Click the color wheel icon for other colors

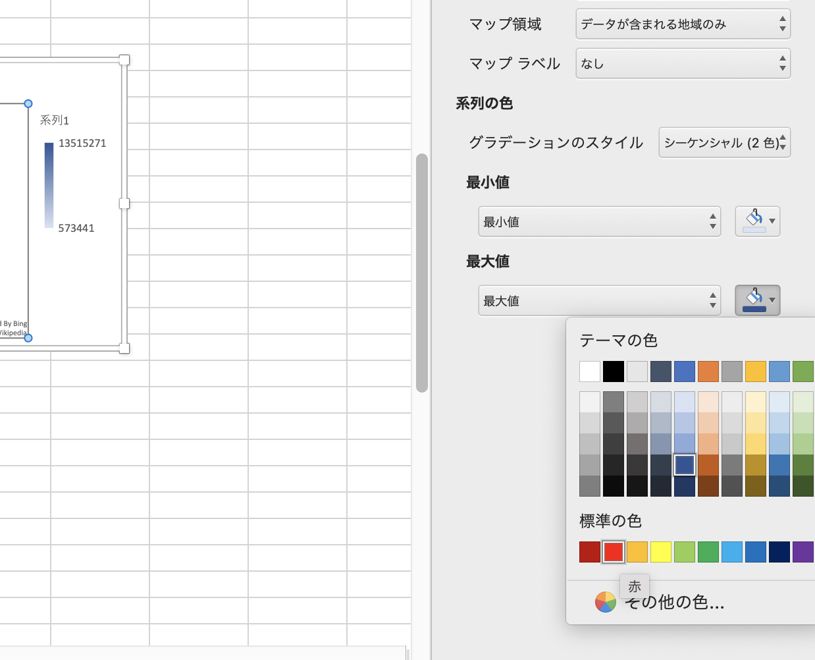tap(605, 602)
